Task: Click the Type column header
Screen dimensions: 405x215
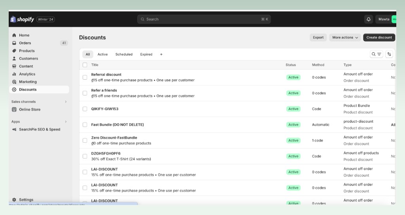Action: [x=347, y=65]
